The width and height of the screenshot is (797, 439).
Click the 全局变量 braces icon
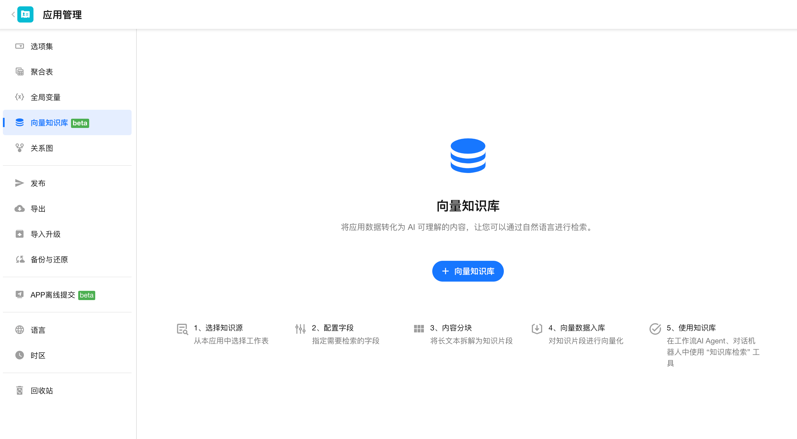[20, 97]
